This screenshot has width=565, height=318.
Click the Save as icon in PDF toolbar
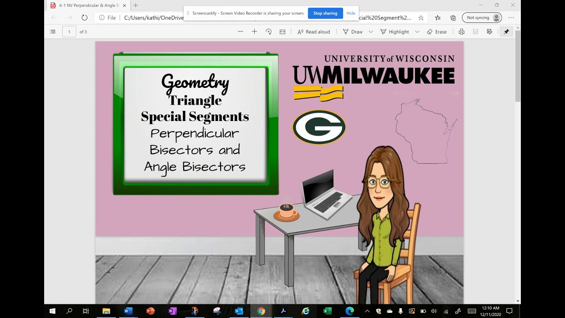coord(490,32)
